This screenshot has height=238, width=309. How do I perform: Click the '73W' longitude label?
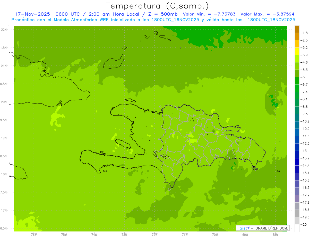tap(124, 235)
